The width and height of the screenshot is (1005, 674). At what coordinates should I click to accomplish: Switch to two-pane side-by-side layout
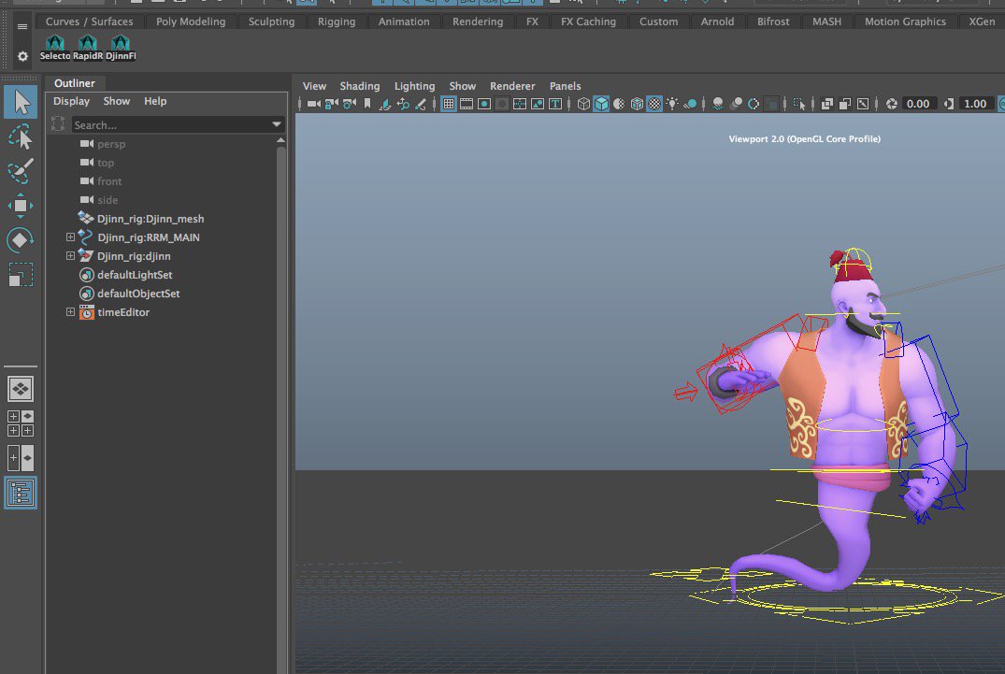click(x=21, y=458)
